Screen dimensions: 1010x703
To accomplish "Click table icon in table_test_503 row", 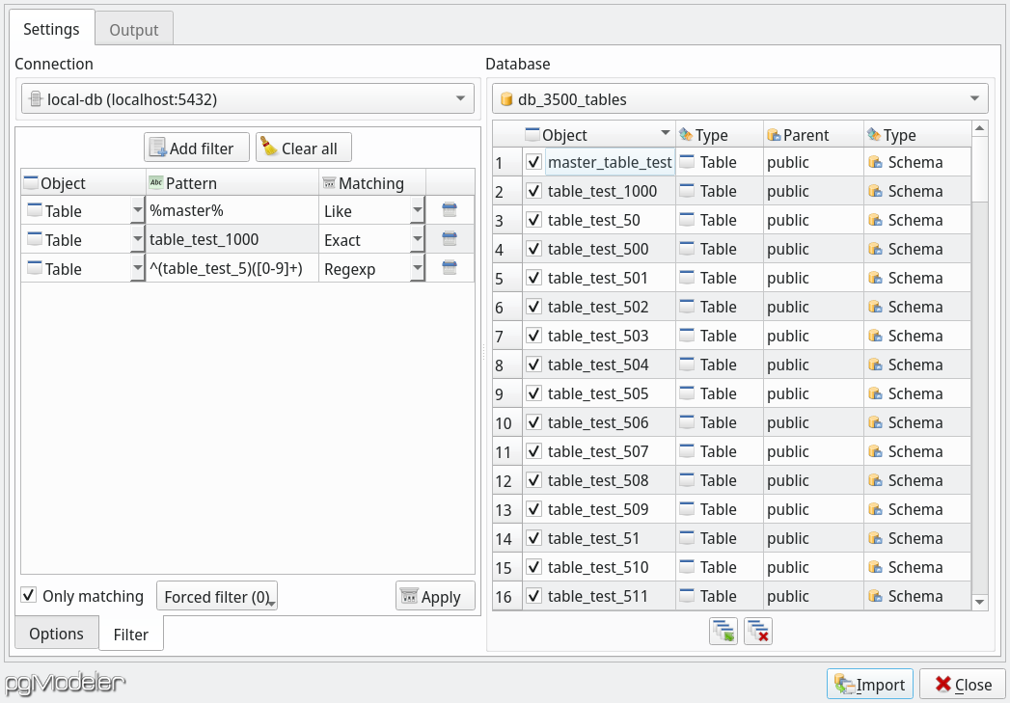I will tap(687, 336).
